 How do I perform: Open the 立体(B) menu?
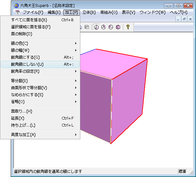89,12
